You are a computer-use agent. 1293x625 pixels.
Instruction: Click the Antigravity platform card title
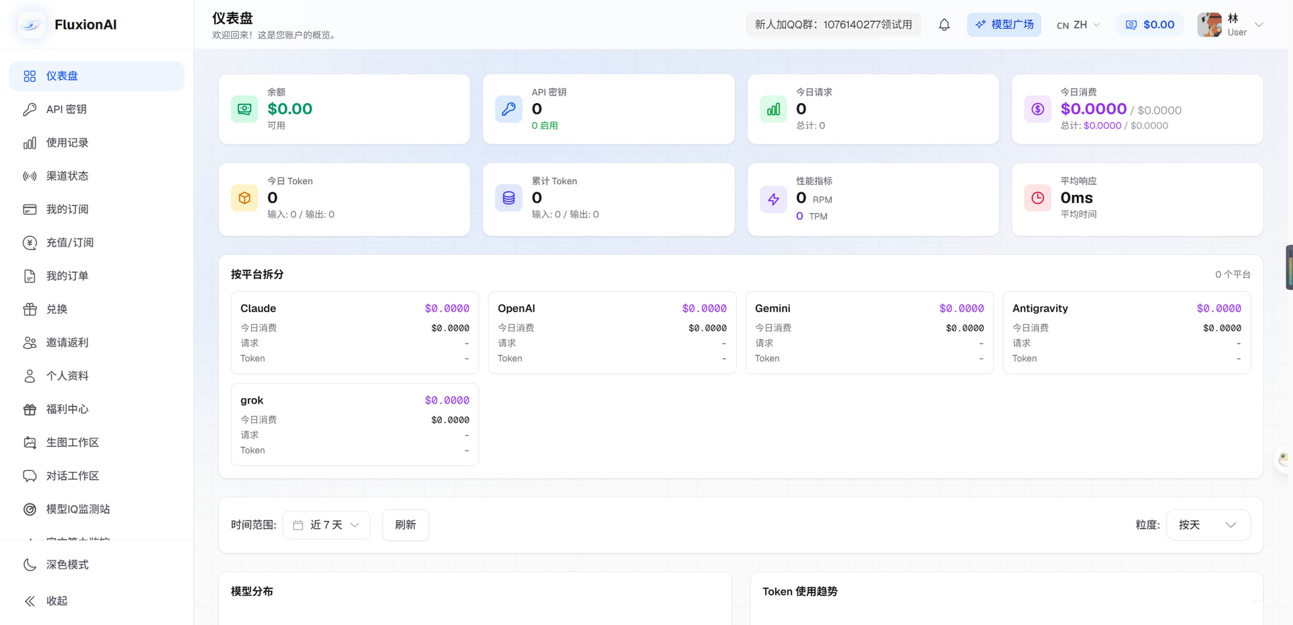[1040, 308]
